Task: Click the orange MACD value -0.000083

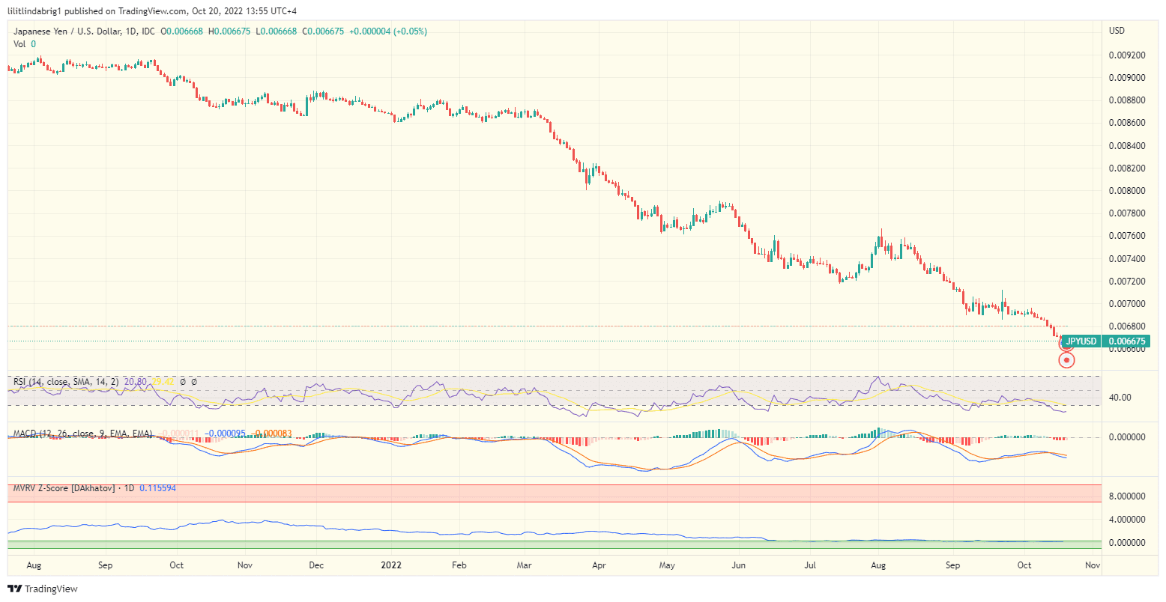Action: click(270, 433)
